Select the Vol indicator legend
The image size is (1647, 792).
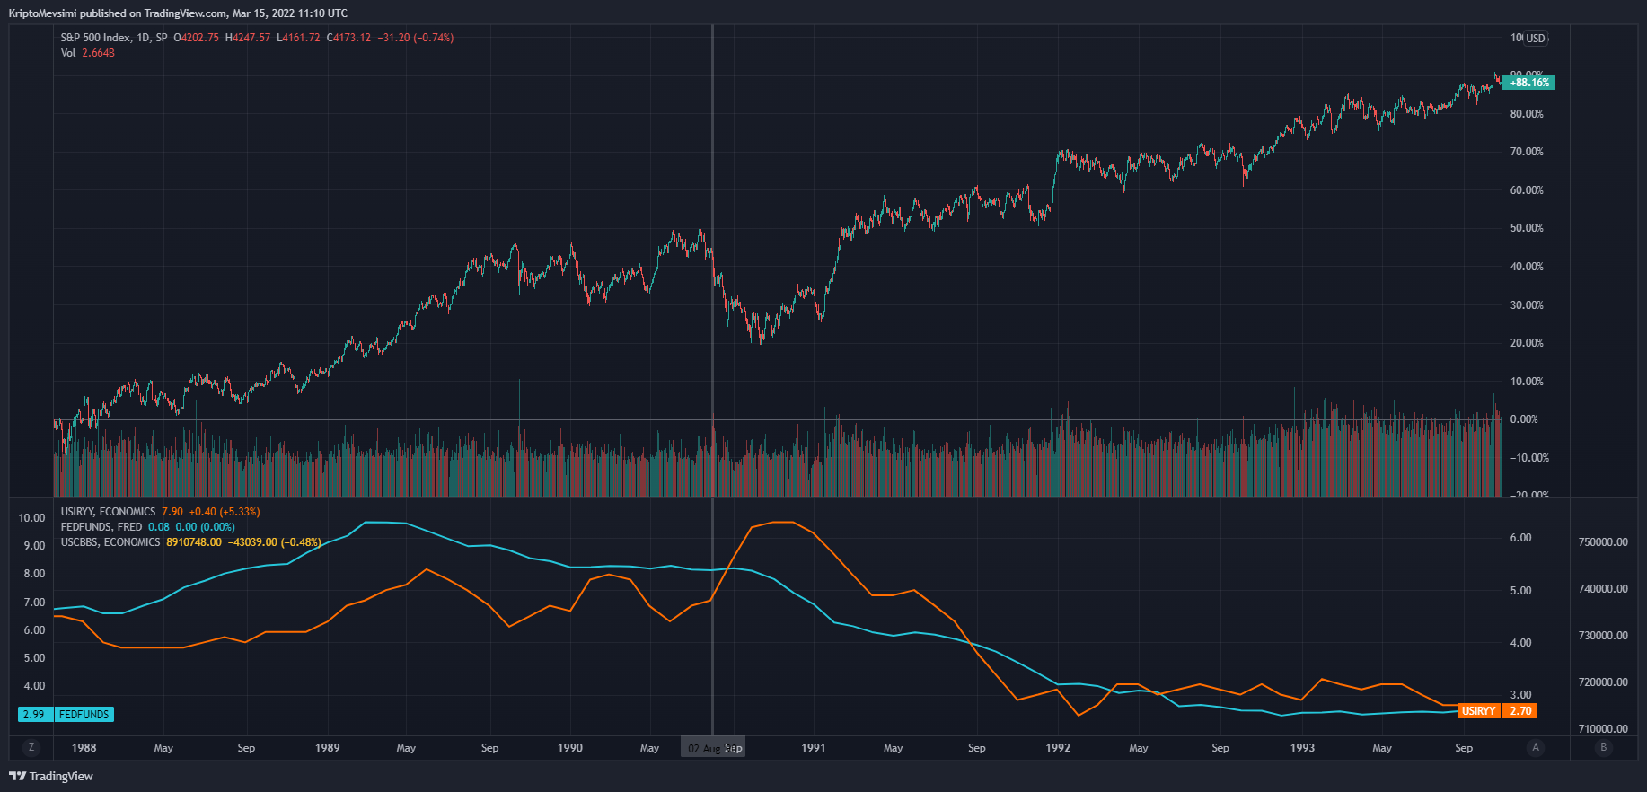[x=68, y=53]
